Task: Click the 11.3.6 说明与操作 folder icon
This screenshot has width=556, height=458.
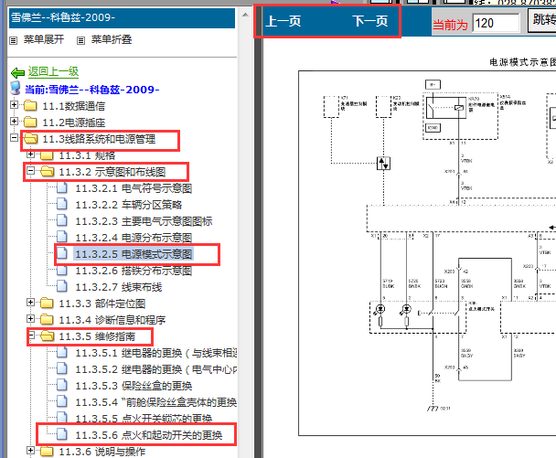Action: coord(47,452)
